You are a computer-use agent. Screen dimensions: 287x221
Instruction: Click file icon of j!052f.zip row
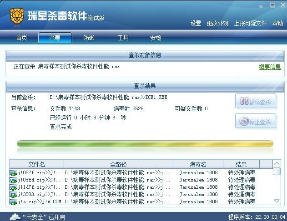click(x=13, y=173)
